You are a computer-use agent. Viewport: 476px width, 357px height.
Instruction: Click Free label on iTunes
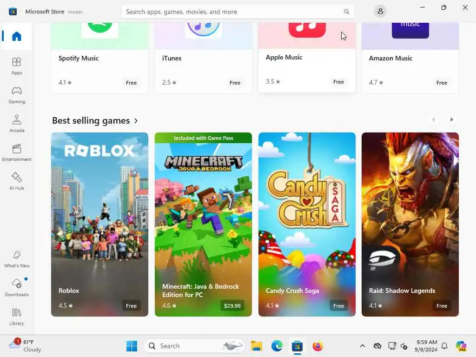[235, 83]
